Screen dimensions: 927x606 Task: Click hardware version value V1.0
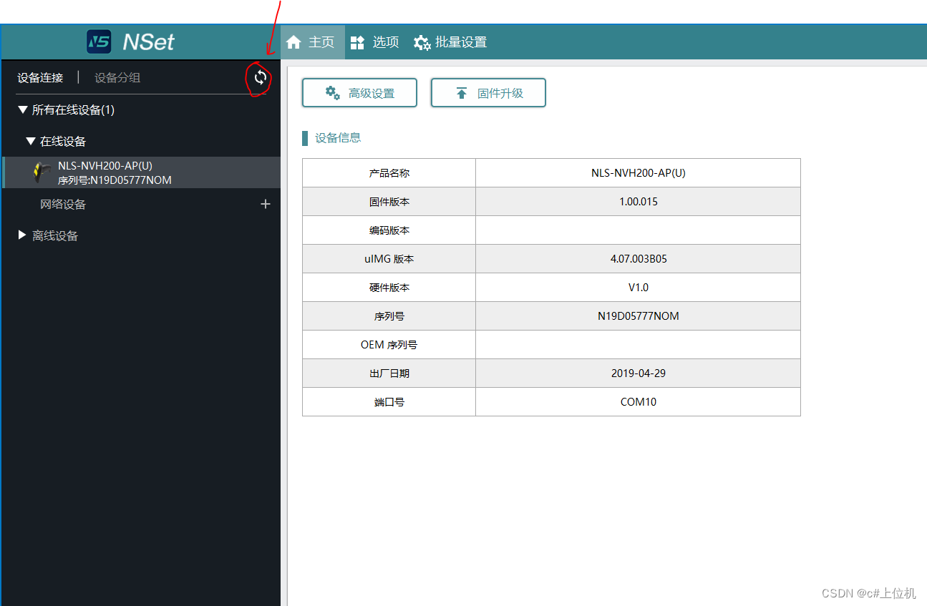click(x=639, y=288)
